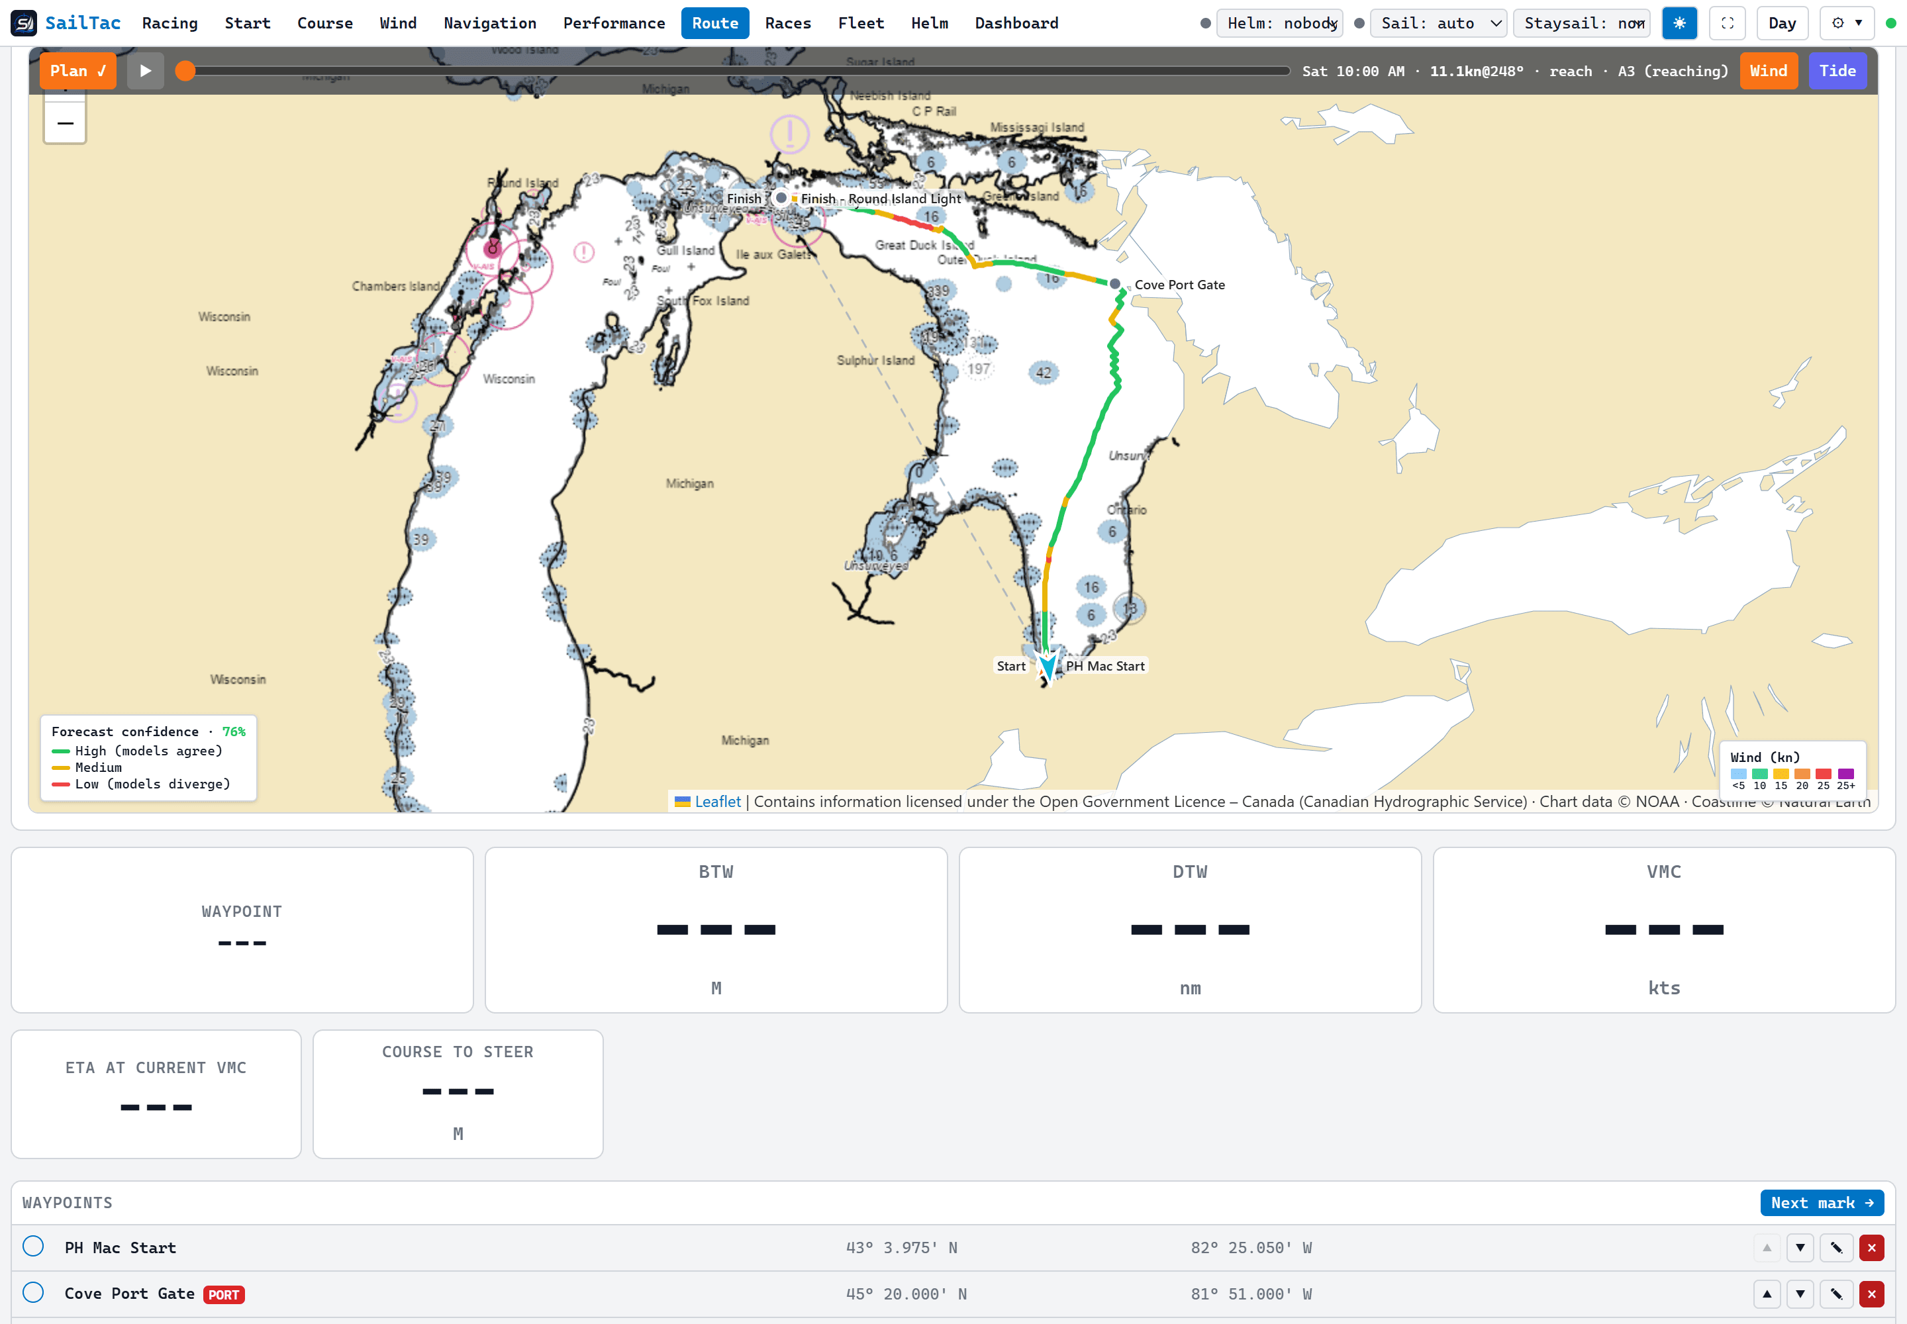
Task: Select the active Route tab
Action: 714,23
